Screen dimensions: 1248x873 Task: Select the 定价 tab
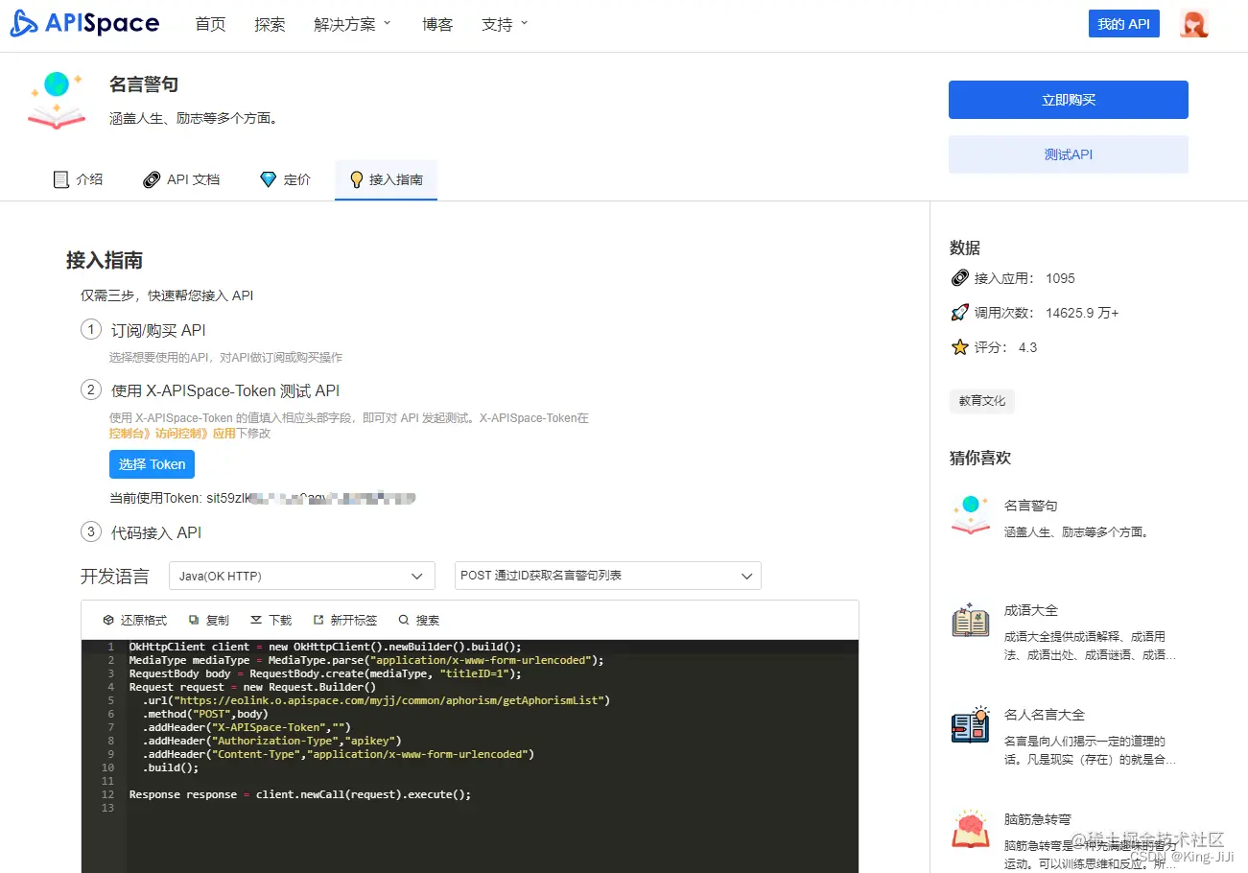click(284, 178)
